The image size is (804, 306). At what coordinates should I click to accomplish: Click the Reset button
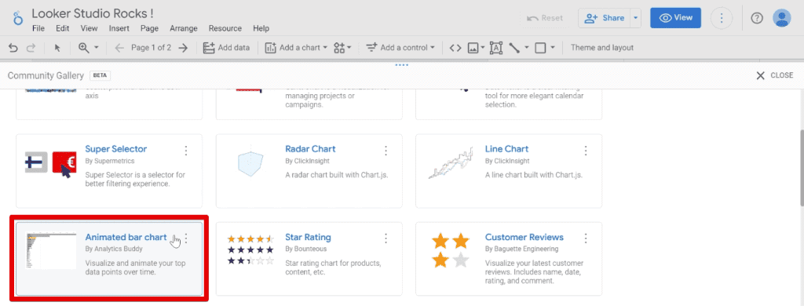545,18
